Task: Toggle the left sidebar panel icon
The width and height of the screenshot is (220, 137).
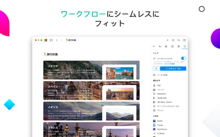Action: pos(51,40)
